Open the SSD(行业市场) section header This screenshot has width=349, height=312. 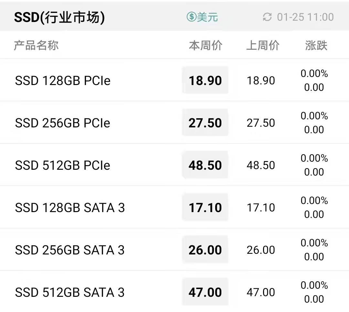coord(59,17)
